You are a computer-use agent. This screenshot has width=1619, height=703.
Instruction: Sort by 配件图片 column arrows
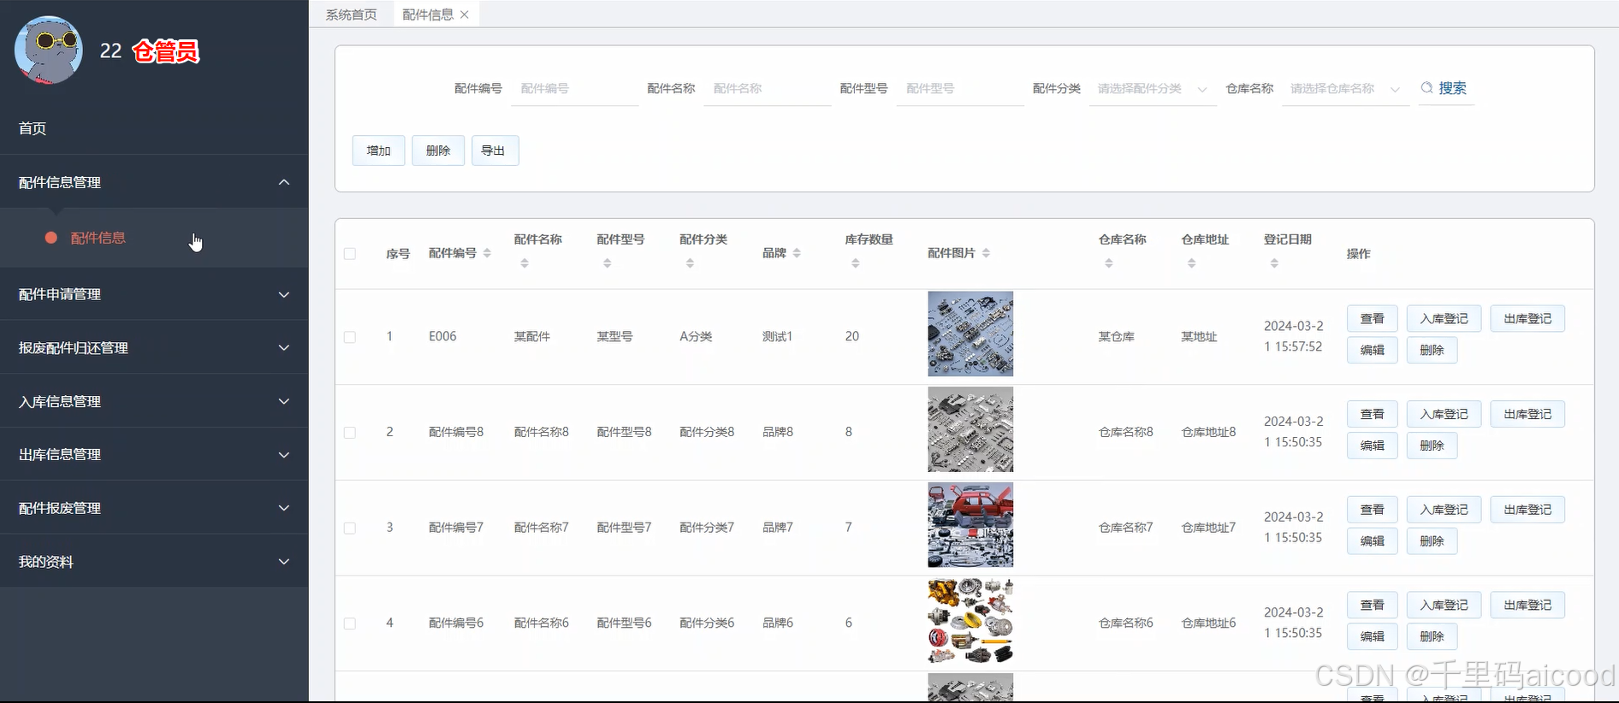(x=986, y=253)
